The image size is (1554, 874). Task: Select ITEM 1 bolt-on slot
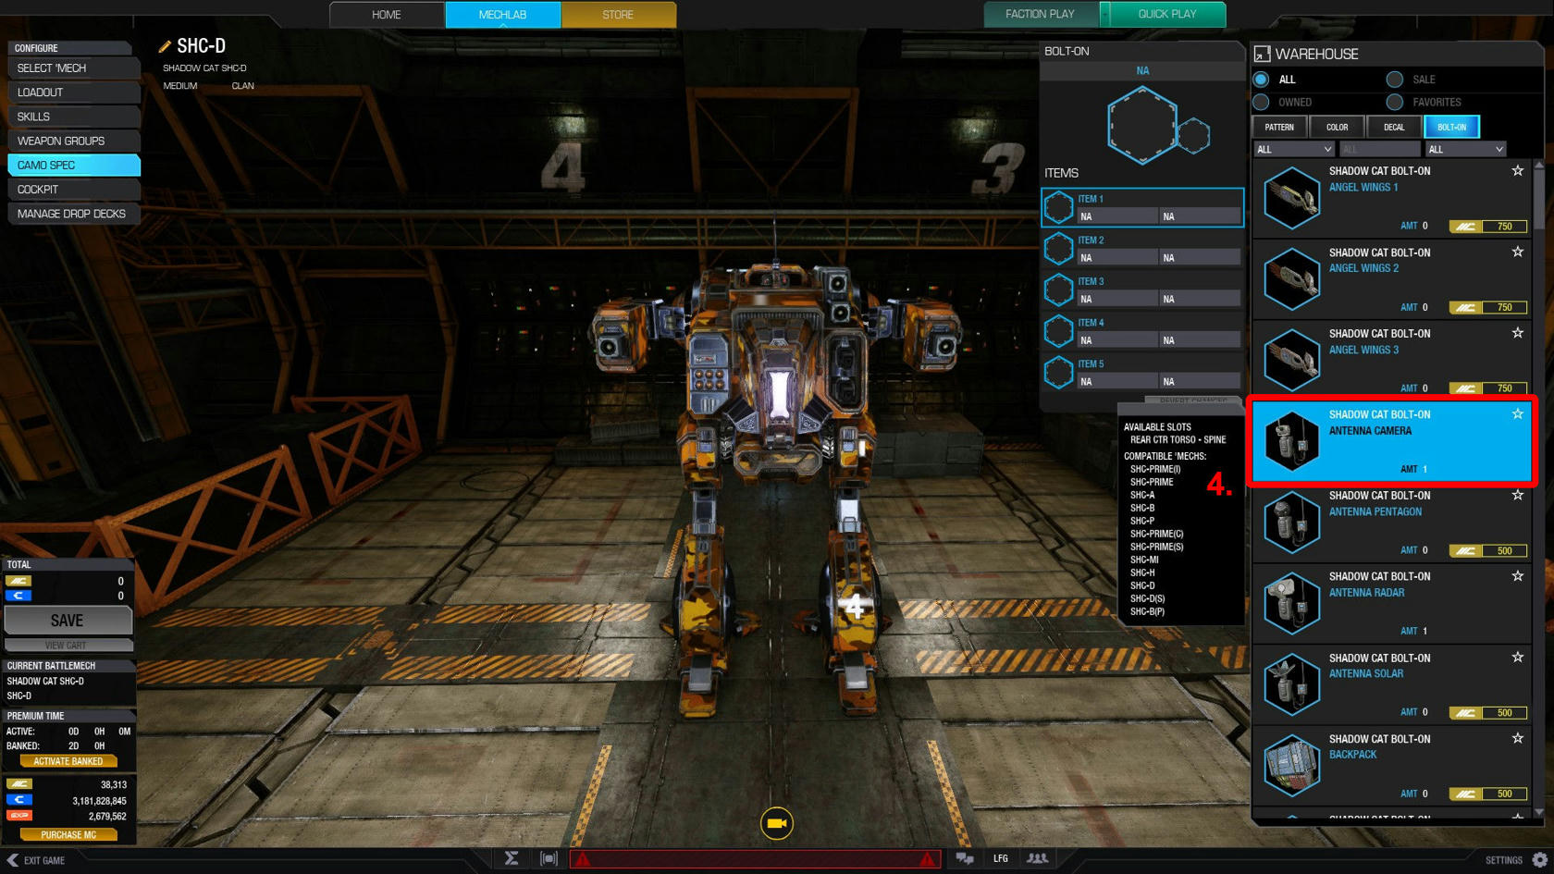1142,207
